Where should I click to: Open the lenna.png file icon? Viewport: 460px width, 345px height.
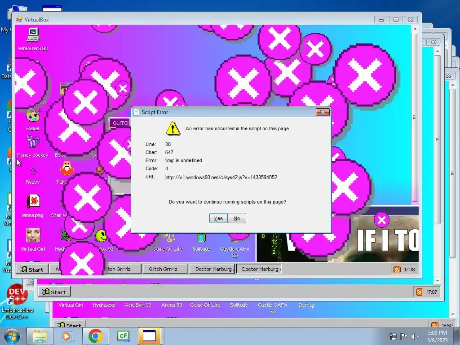coord(33,202)
